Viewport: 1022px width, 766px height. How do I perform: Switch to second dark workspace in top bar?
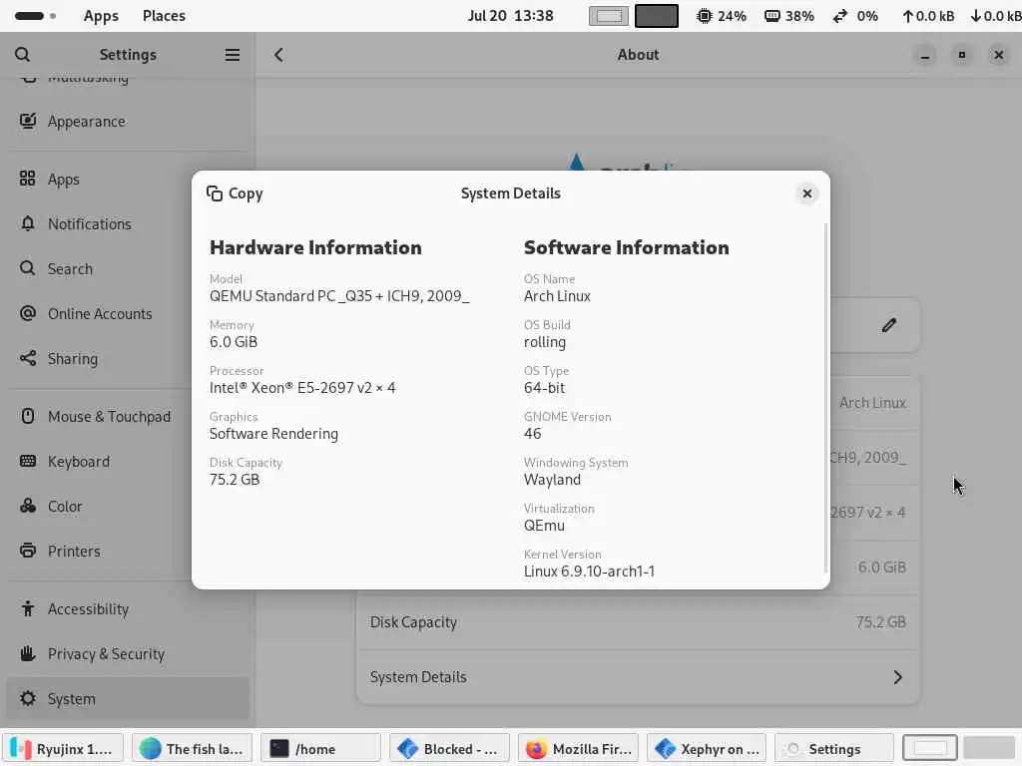click(x=657, y=16)
